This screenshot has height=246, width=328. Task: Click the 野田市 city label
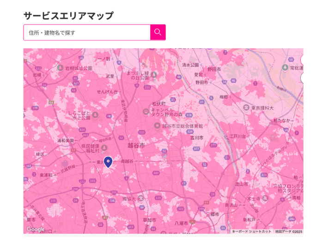coord(214,69)
